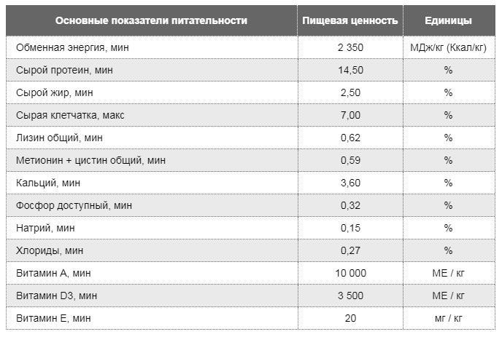Click the 'Сырой жир, мин' row label
The width and height of the screenshot is (502, 337).
tap(55, 92)
